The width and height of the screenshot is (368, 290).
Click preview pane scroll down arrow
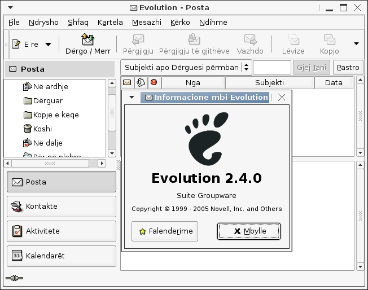(x=360, y=266)
